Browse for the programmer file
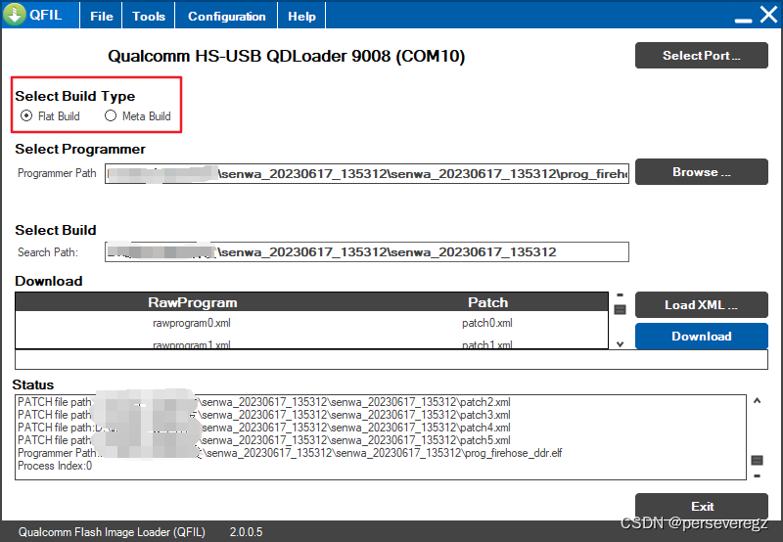 coord(701,171)
